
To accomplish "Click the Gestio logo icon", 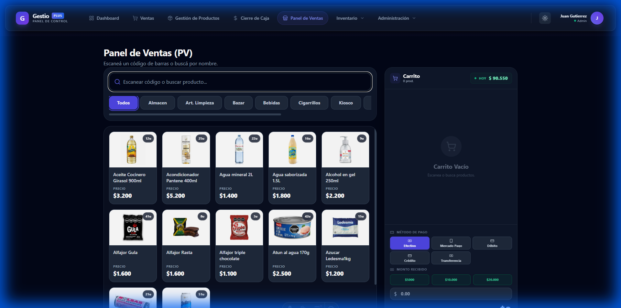I will pyautogui.click(x=22, y=18).
